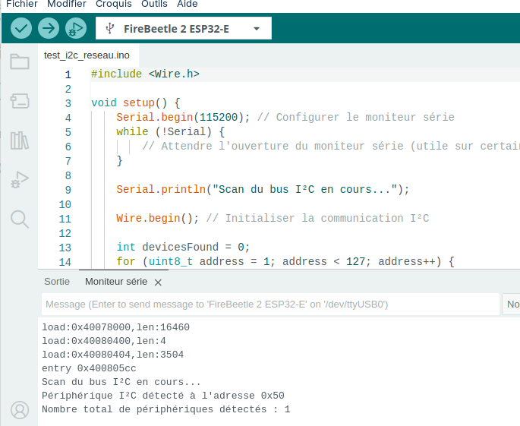Click on 'void setup() {' line
The width and height of the screenshot is (520, 426).
(136, 103)
